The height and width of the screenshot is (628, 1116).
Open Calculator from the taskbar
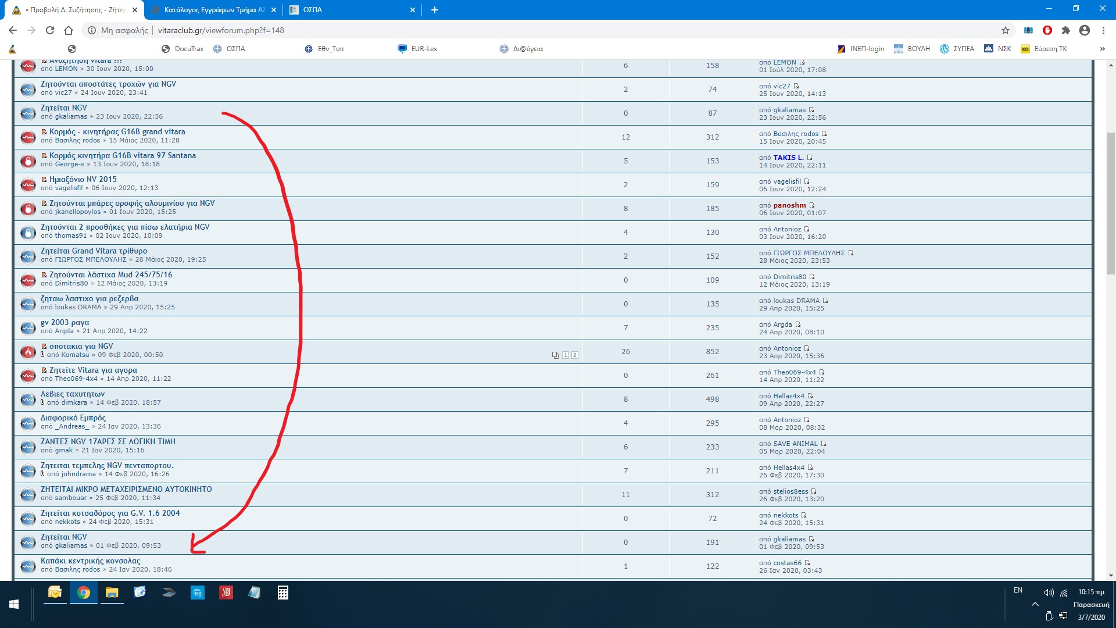pos(283,593)
